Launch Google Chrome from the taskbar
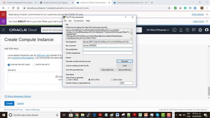 (x=77, y=115)
